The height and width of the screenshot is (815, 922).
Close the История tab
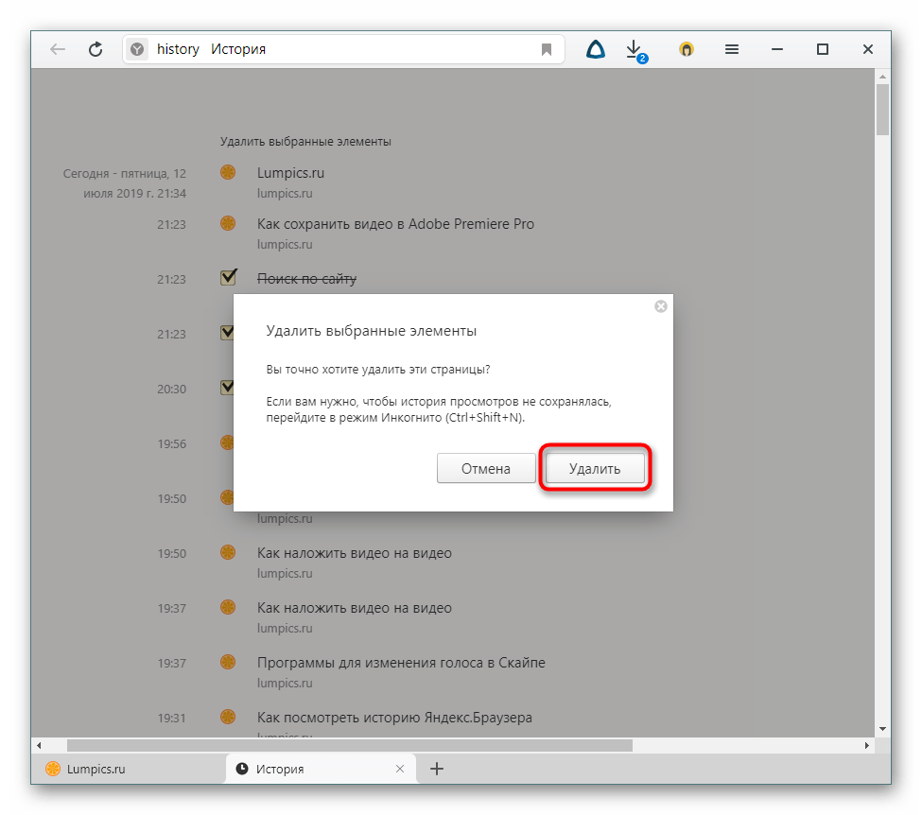point(400,769)
